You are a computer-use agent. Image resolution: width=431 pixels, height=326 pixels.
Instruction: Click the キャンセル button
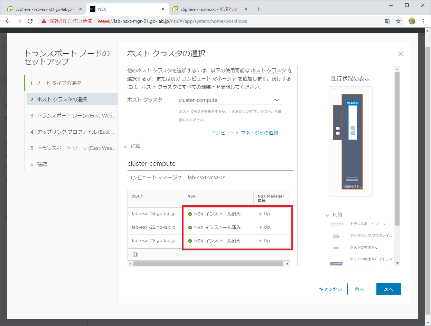[x=330, y=289]
